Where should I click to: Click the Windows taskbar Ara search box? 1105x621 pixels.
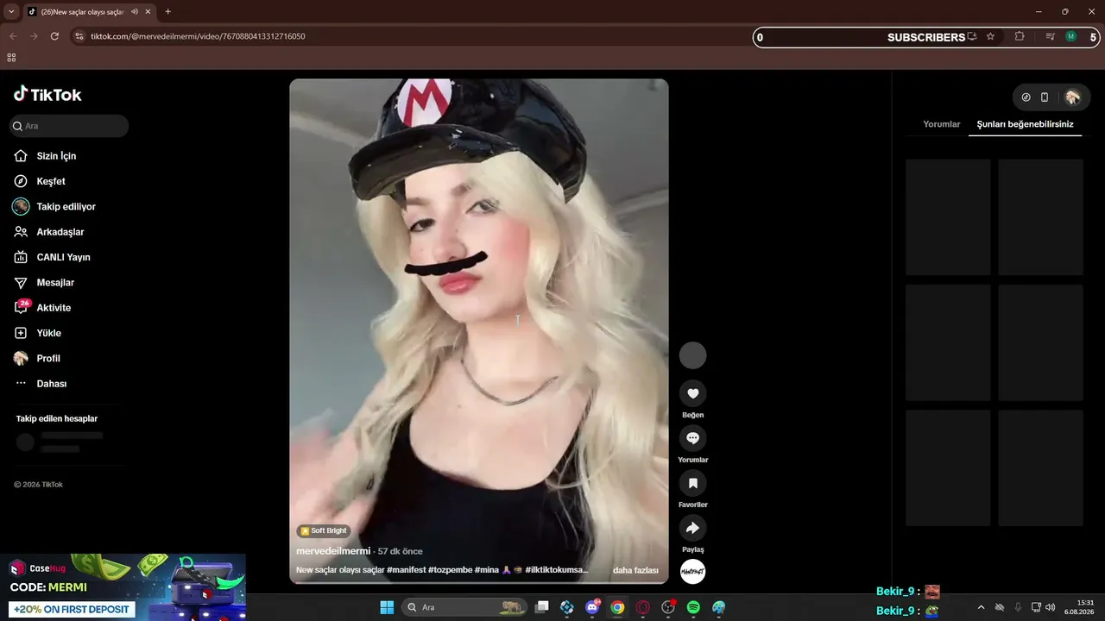(x=464, y=607)
